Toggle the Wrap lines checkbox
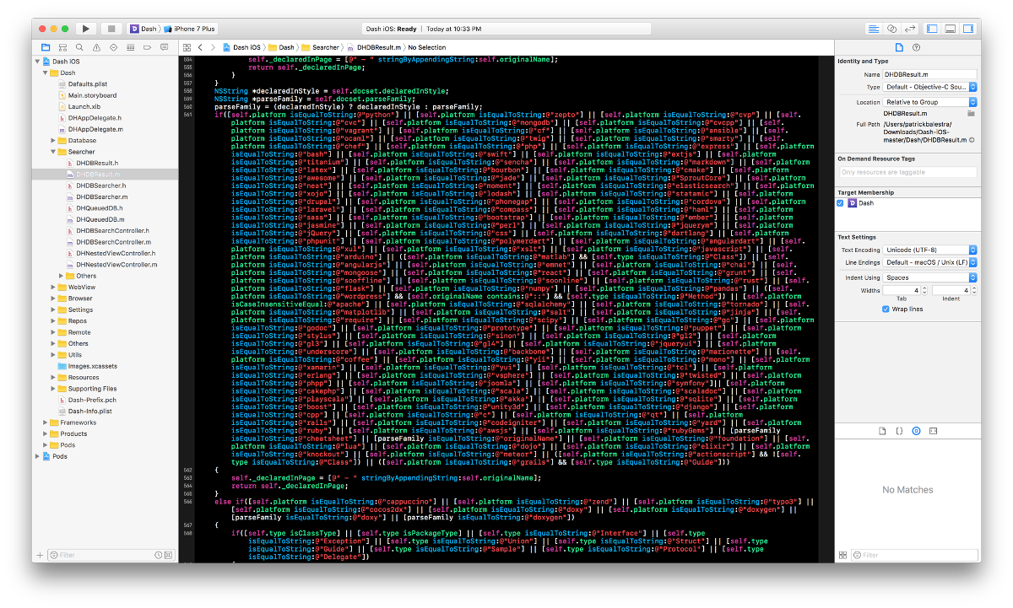 (886, 309)
